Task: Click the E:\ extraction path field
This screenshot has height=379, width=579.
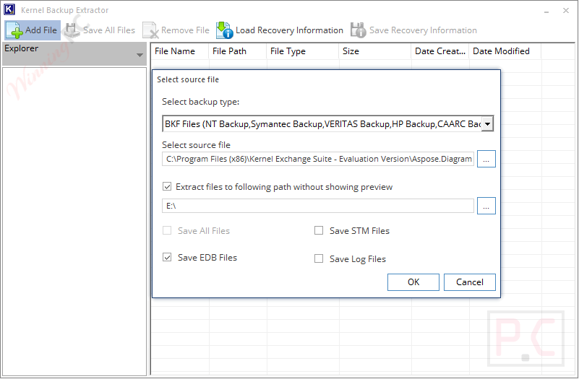Action: point(318,206)
